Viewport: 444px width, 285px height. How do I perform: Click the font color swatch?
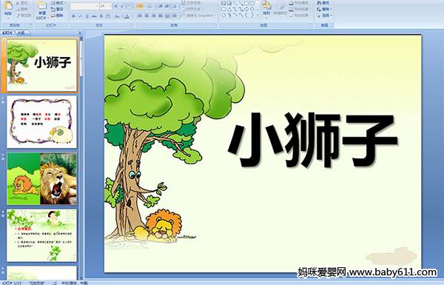pyautogui.click(x=127, y=16)
